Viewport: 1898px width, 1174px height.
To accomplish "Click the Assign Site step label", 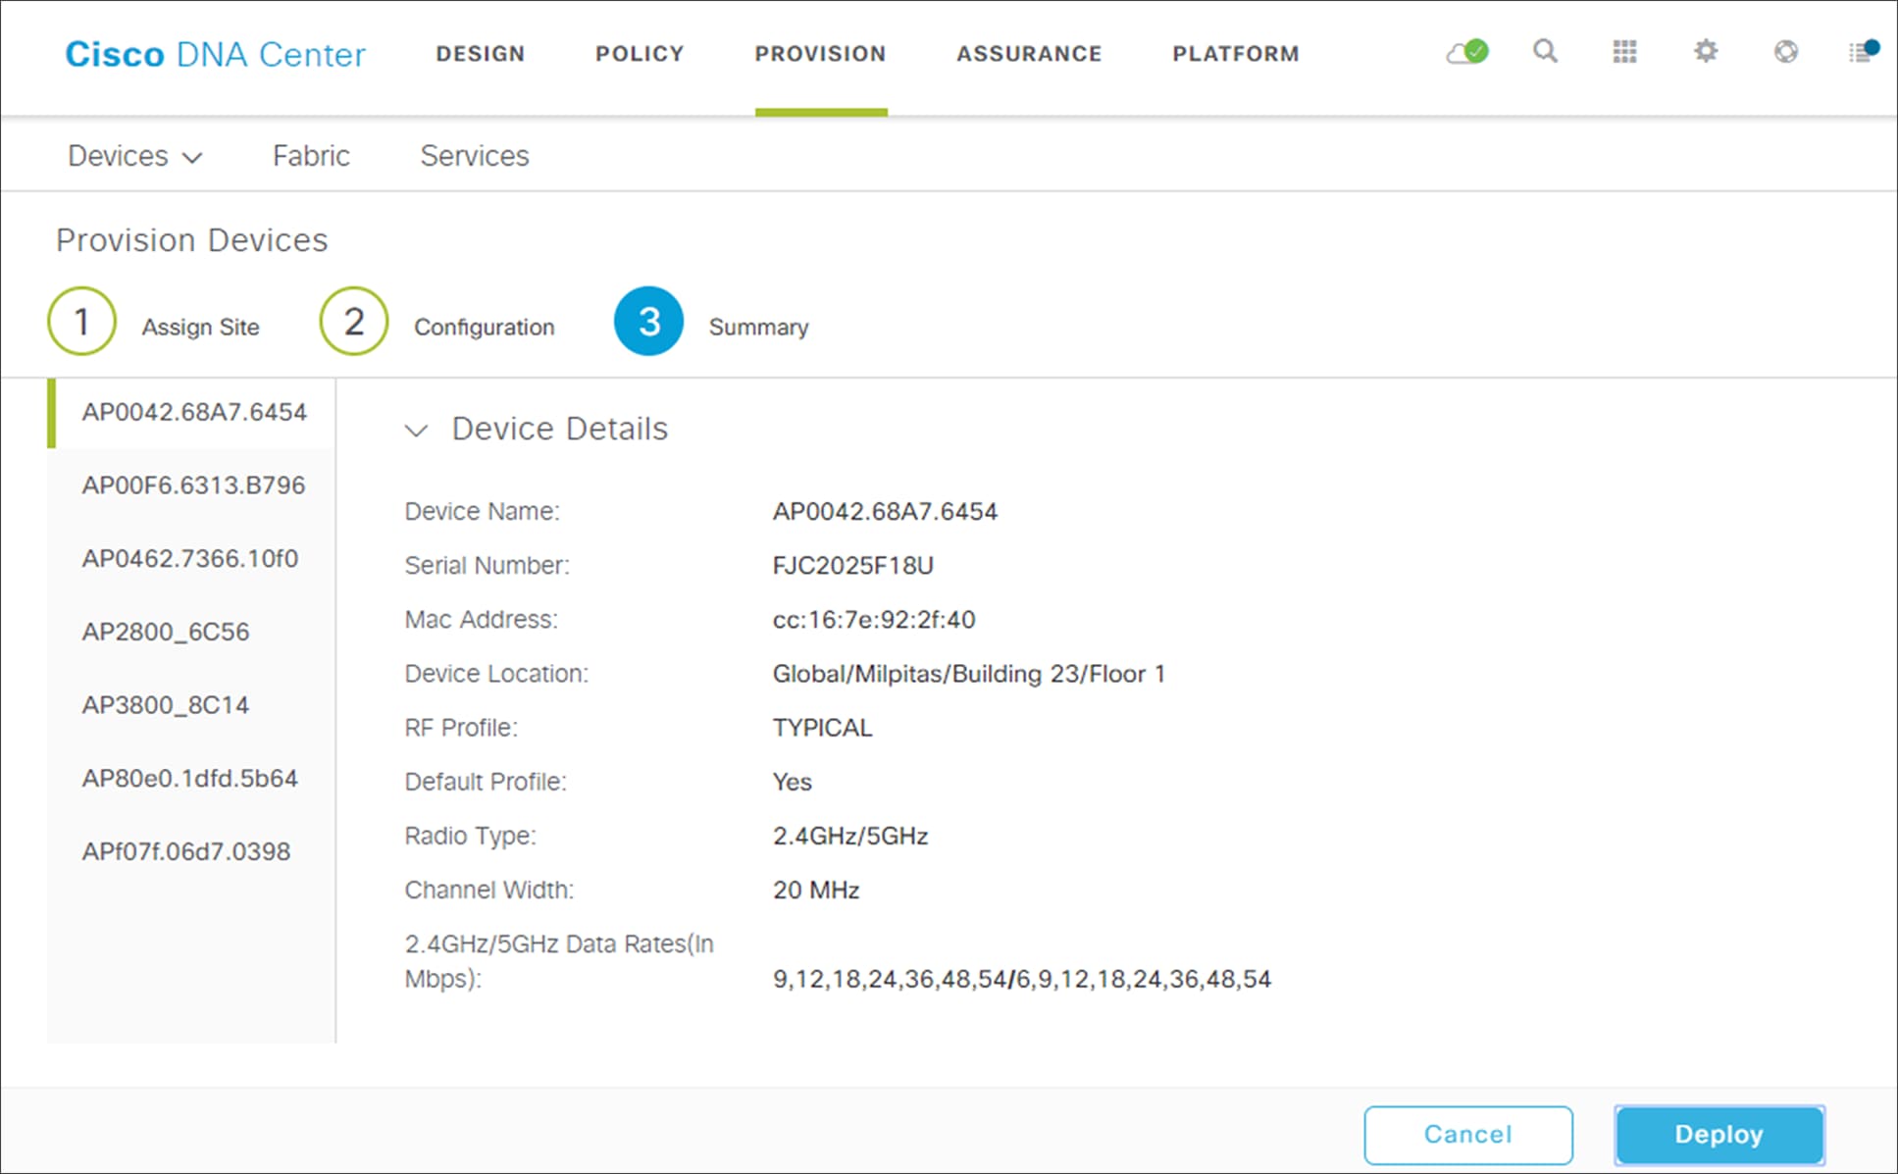I will point(200,327).
